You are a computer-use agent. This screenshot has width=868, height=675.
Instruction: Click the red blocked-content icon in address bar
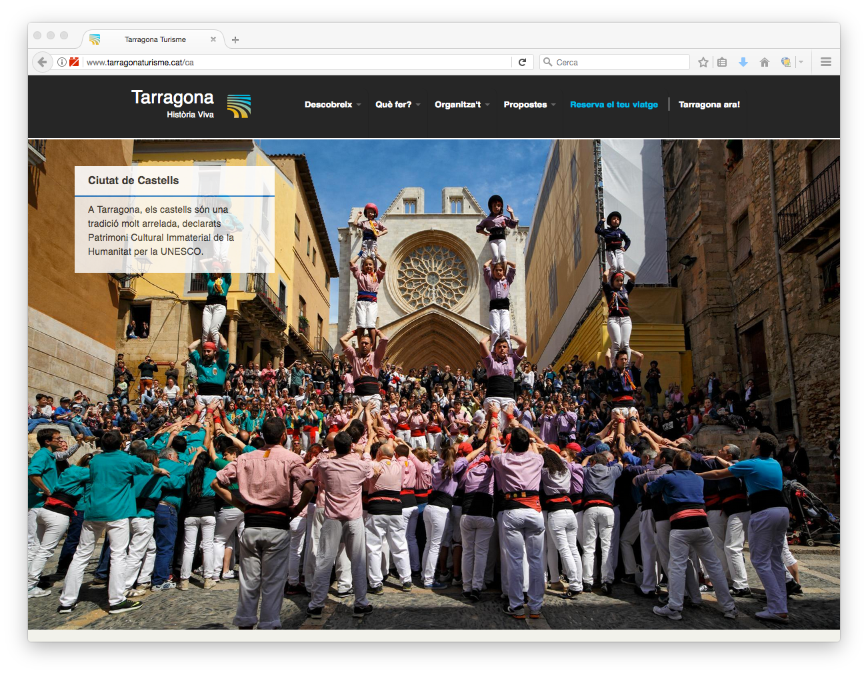pyautogui.click(x=74, y=62)
